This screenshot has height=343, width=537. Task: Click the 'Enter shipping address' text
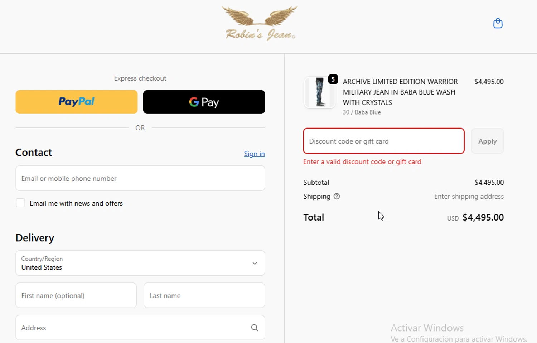pyautogui.click(x=469, y=197)
